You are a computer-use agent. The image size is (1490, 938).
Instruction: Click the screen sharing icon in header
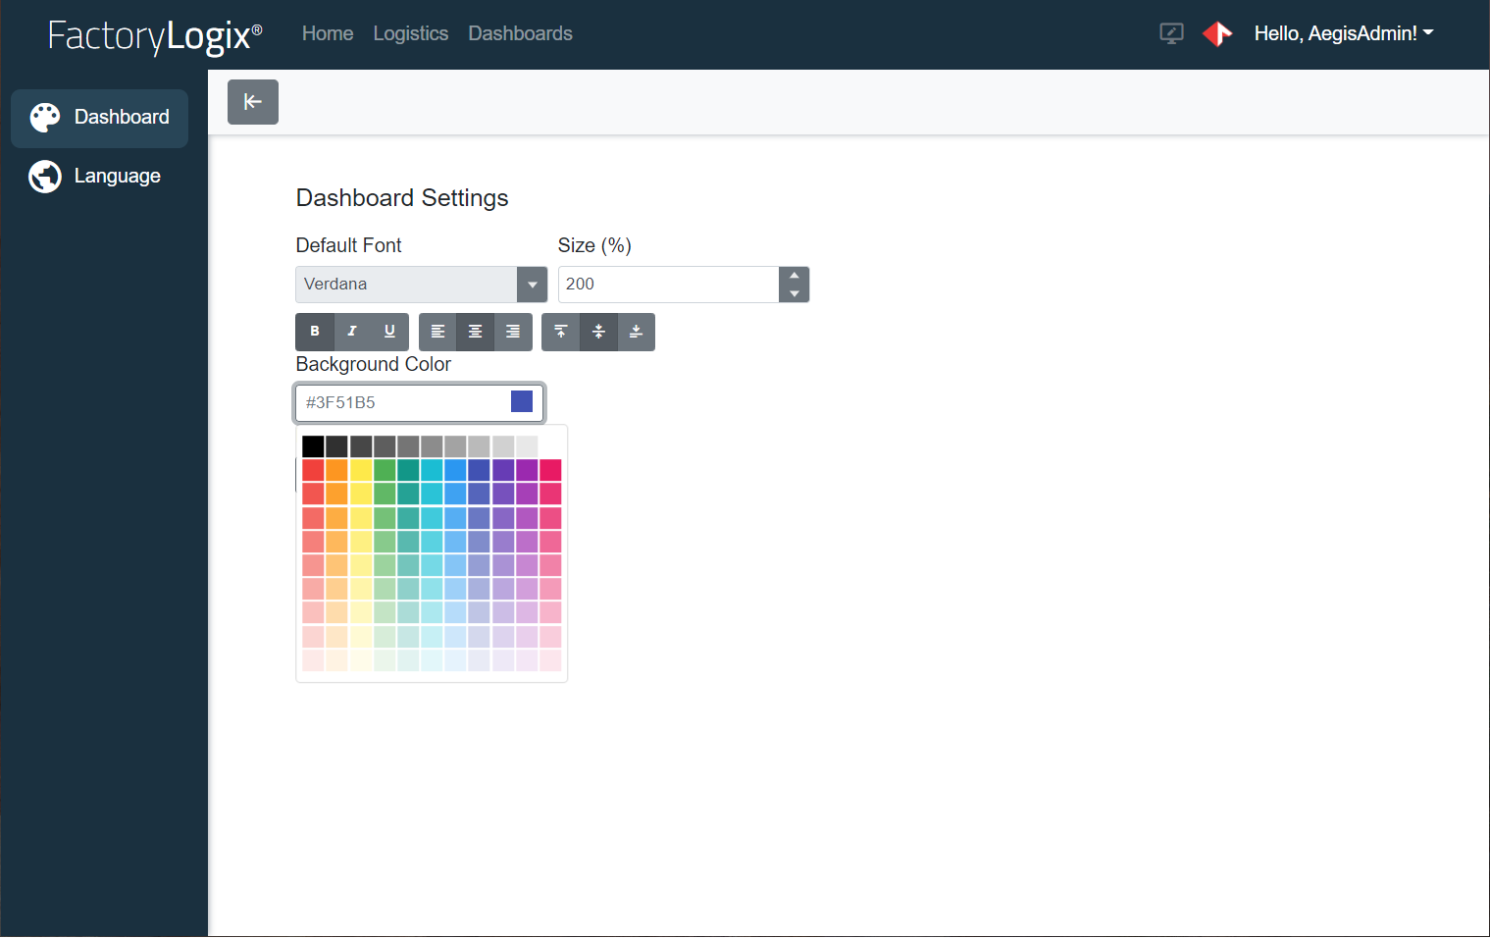[1171, 33]
